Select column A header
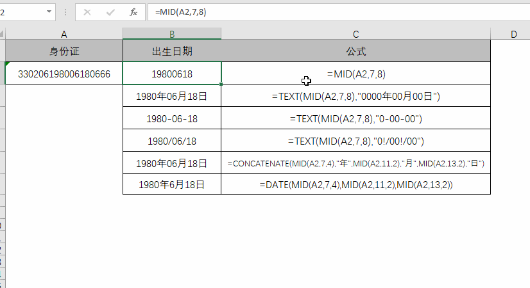The image size is (530, 288). tap(64, 34)
